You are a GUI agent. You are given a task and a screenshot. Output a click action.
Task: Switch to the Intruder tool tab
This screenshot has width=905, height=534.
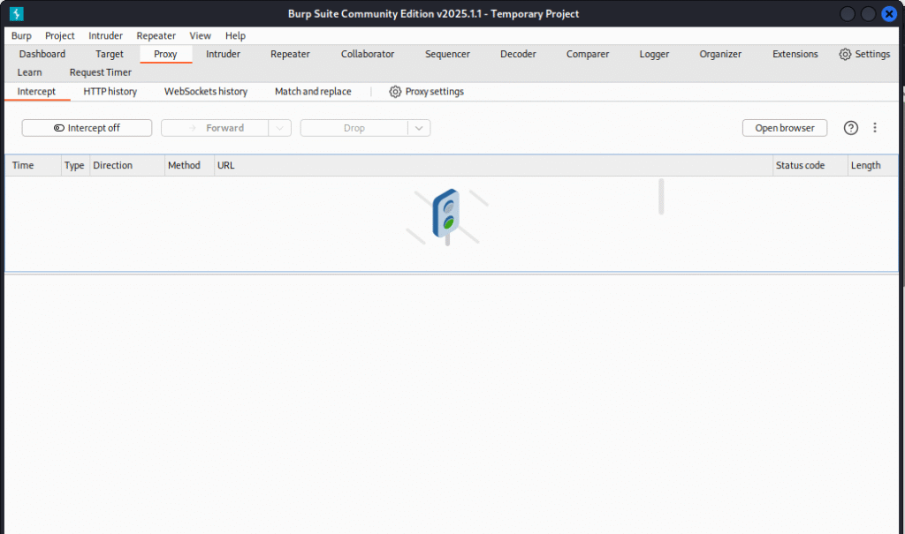click(223, 54)
